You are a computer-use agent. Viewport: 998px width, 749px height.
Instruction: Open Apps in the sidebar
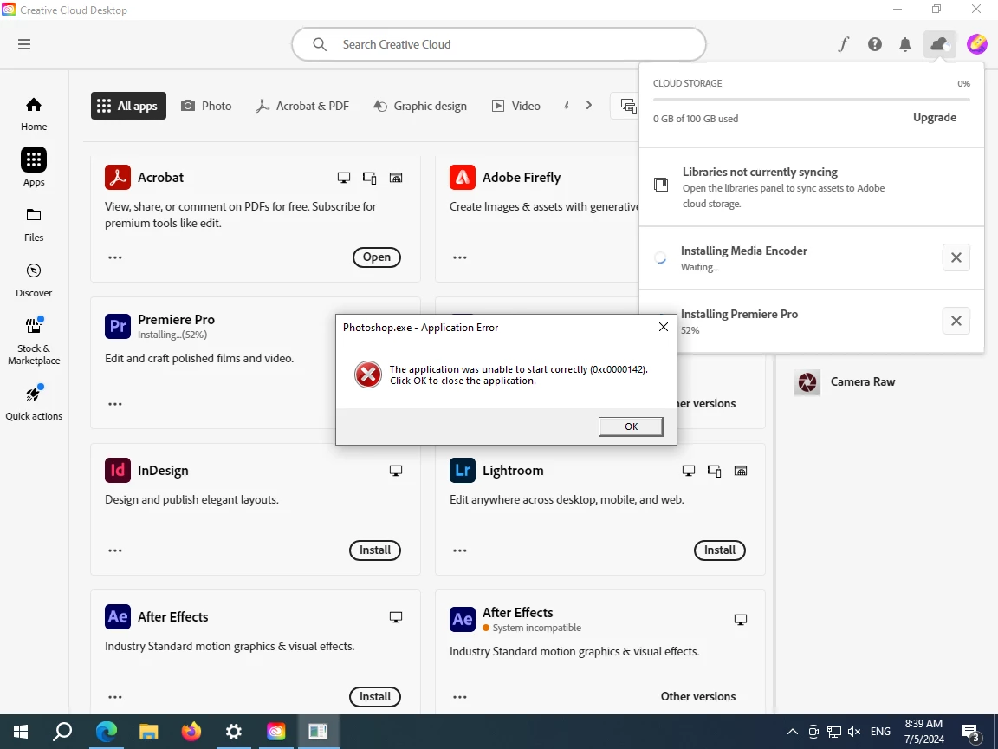point(34,166)
